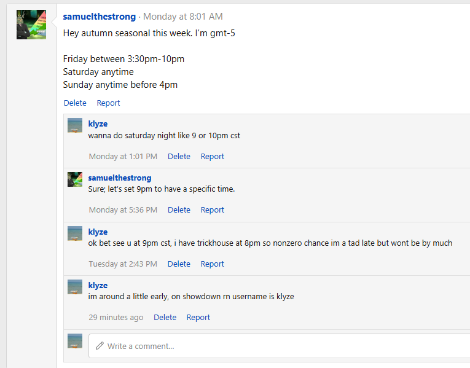
Task: Open samuelthestrong username link in the comment reply
Action: tap(120, 178)
